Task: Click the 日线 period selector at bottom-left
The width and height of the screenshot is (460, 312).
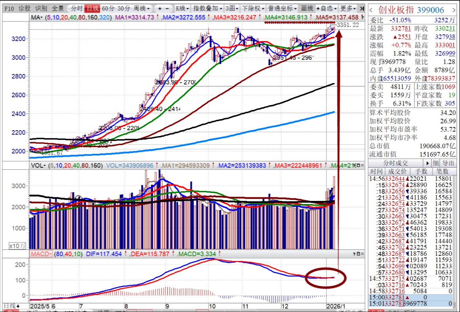Action: pos(11,306)
